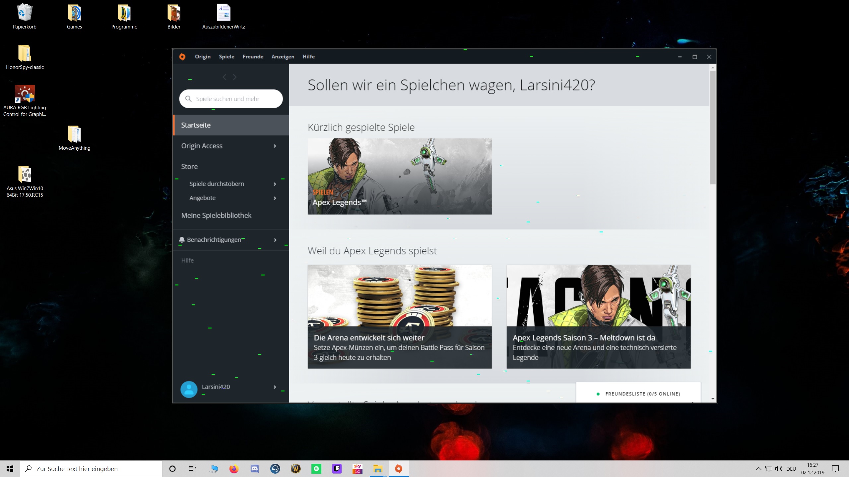Image resolution: width=849 pixels, height=477 pixels.
Task: Expand the Larsini420 user menu chevron
Action: [275, 387]
